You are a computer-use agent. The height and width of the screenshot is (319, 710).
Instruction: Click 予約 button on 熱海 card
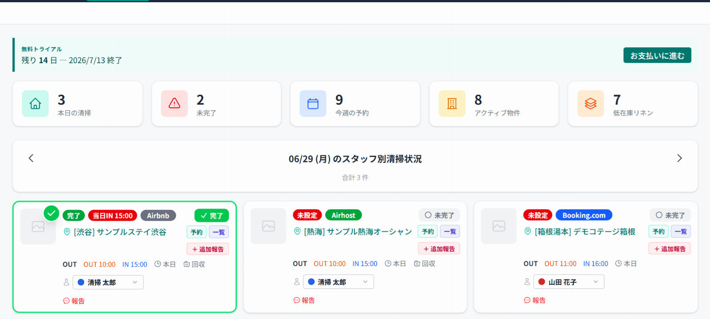point(428,232)
